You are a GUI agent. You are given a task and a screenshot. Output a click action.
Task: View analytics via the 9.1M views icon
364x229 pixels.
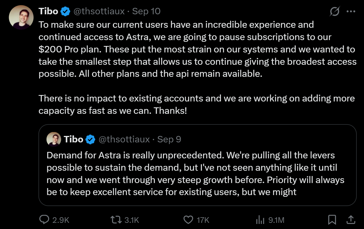260,220
